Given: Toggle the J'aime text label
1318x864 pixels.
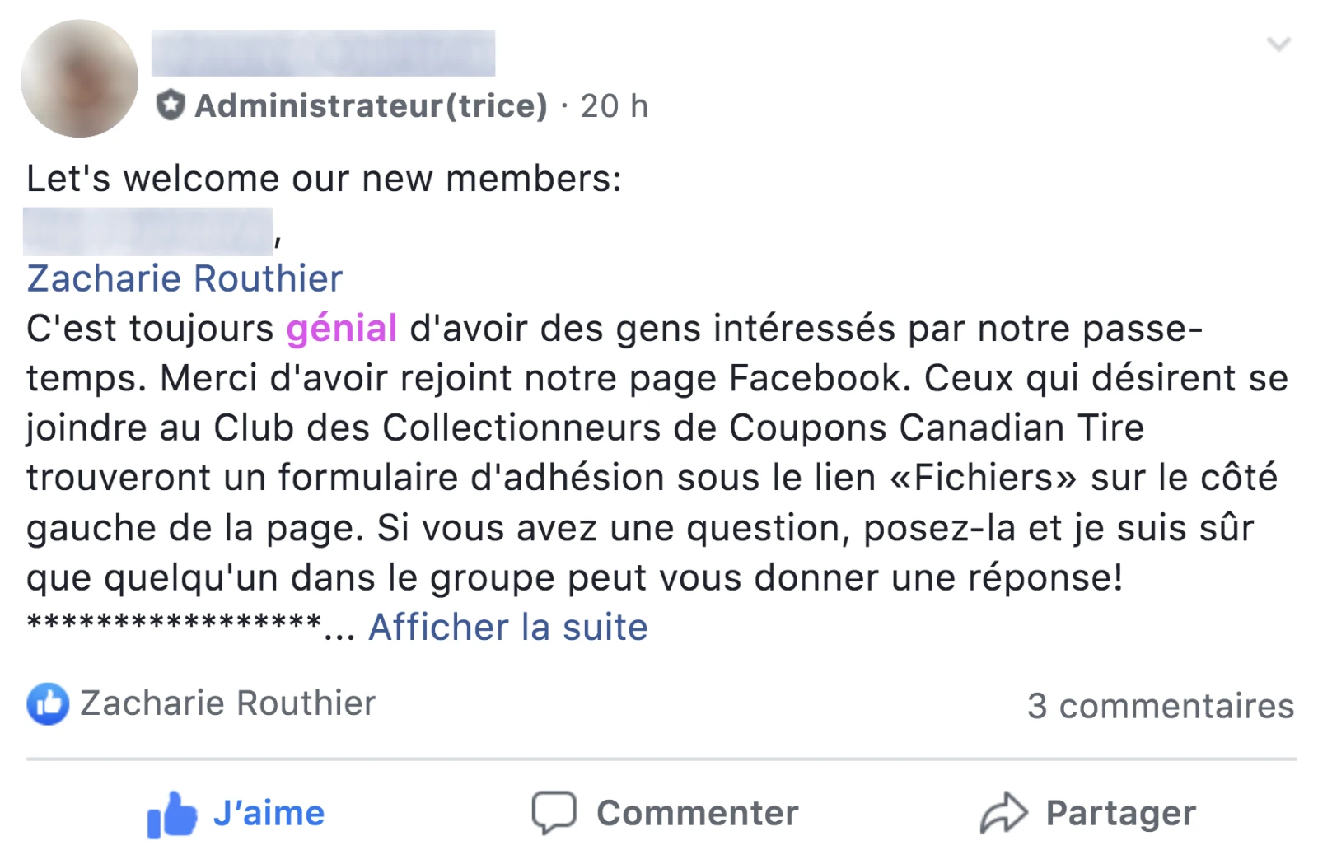Looking at the screenshot, I should click(x=269, y=813).
